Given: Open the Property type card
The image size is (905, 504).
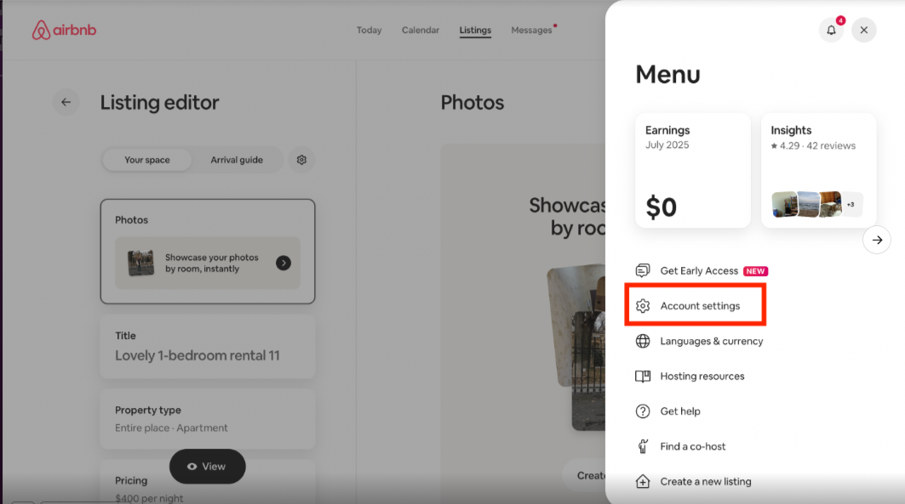Looking at the screenshot, I should point(208,419).
